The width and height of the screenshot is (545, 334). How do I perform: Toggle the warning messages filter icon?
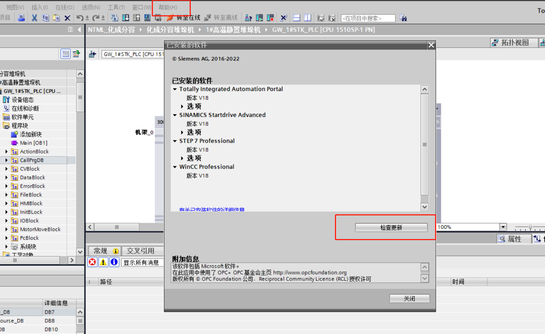pos(103,262)
